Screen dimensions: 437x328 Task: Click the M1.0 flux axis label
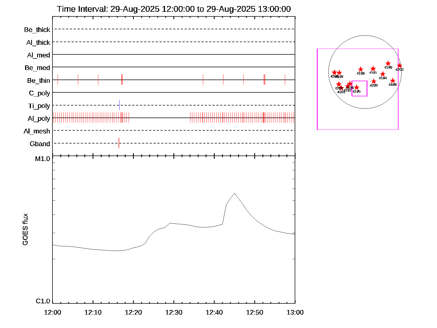click(x=43, y=159)
